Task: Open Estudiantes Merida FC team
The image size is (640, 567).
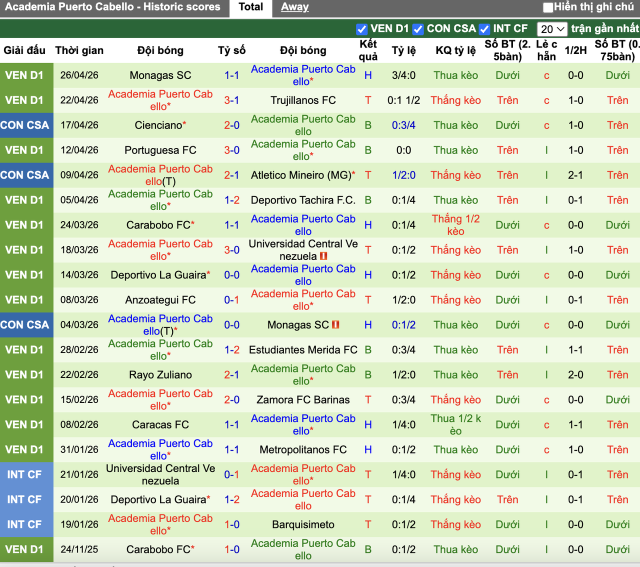Action: (303, 350)
